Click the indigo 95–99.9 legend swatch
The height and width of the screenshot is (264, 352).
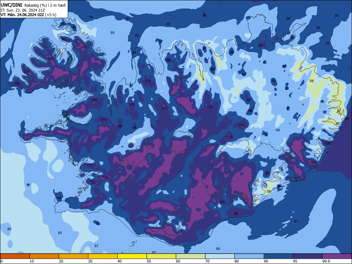(308, 256)
